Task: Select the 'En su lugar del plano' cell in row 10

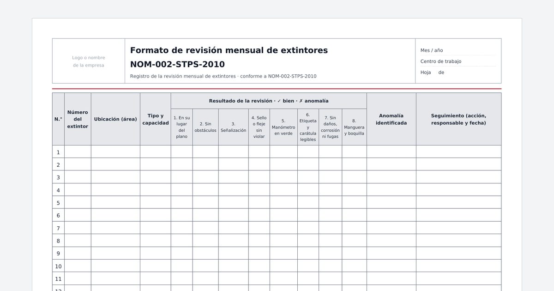Action: click(182, 266)
